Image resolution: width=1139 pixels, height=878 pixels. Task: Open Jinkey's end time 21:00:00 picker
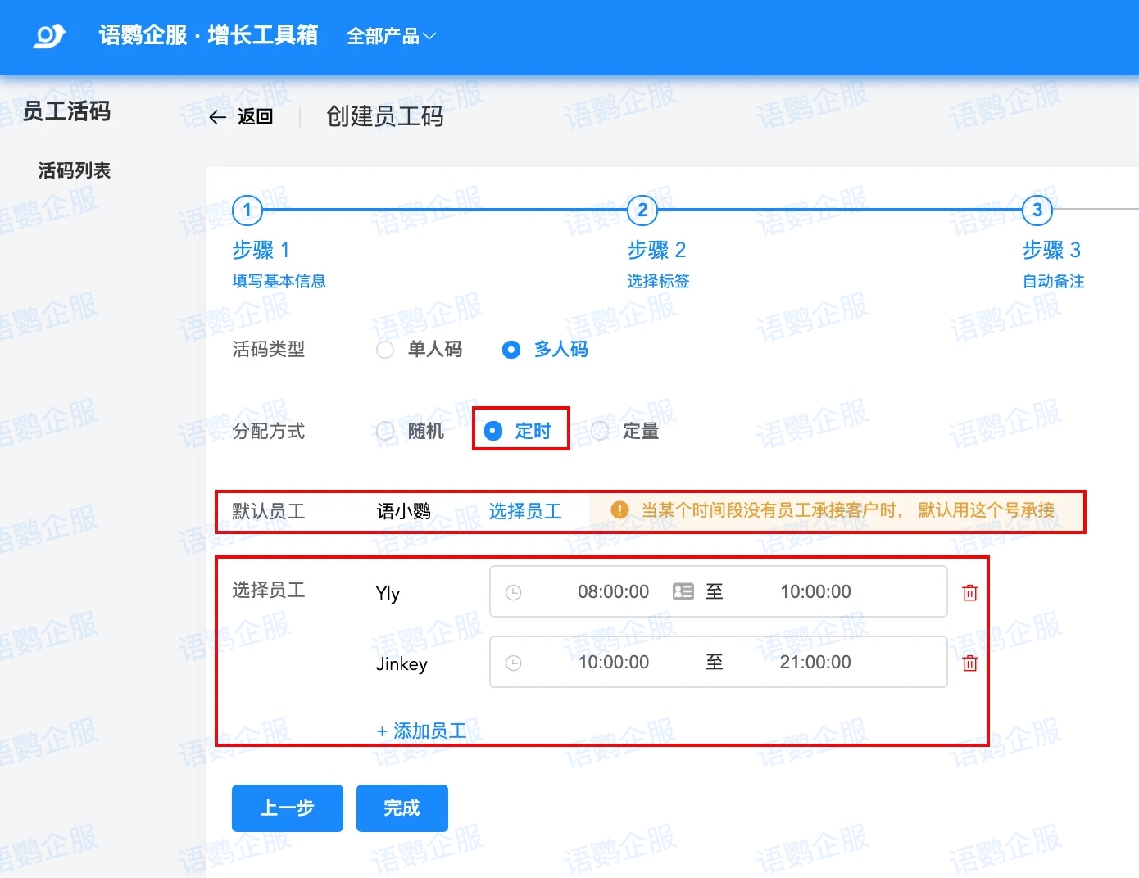click(815, 662)
